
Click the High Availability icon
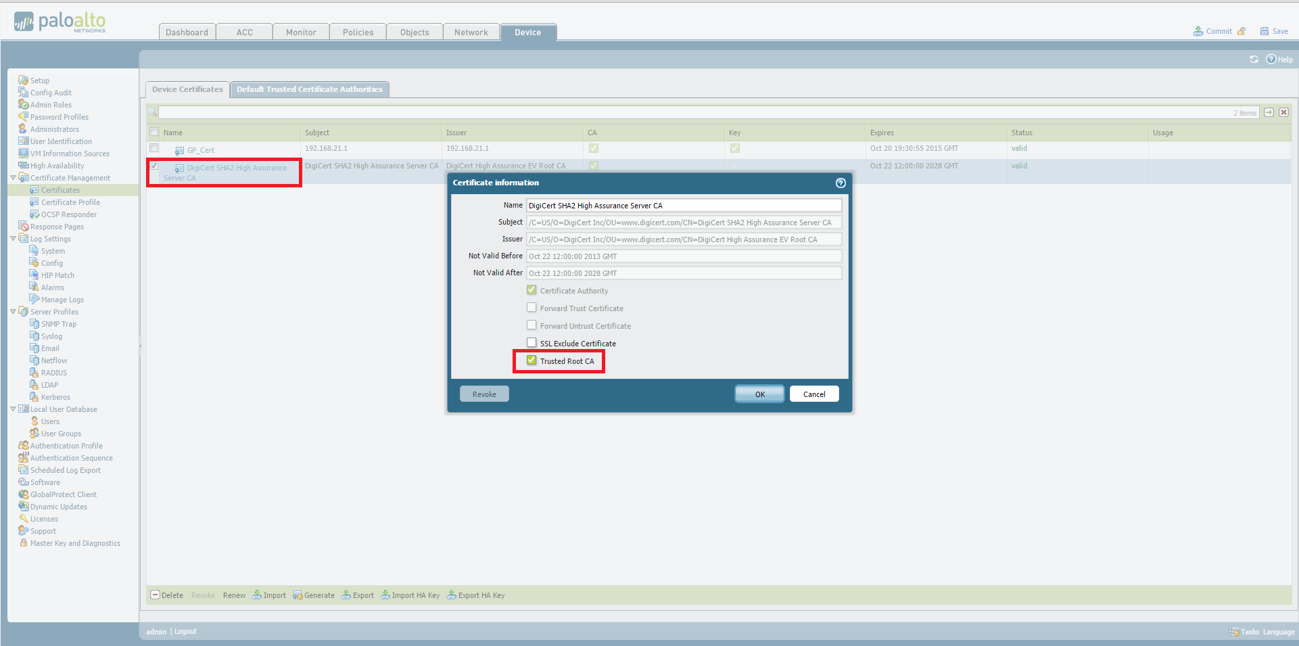coord(23,166)
